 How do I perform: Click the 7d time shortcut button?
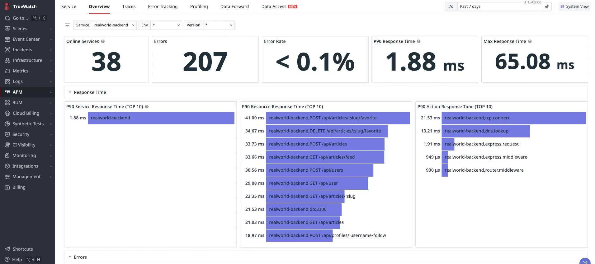451,7
